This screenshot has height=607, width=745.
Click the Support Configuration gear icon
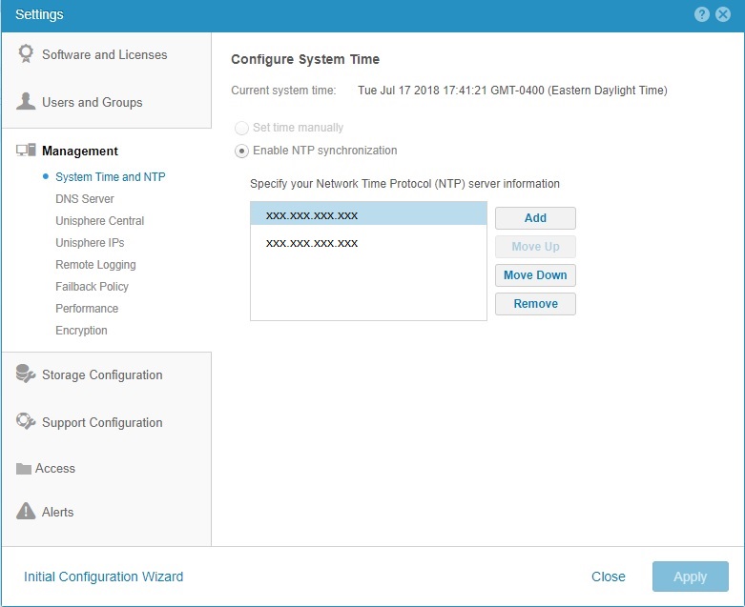[x=26, y=422]
